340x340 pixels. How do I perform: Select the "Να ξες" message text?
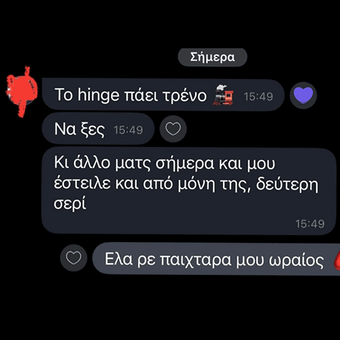(80, 129)
